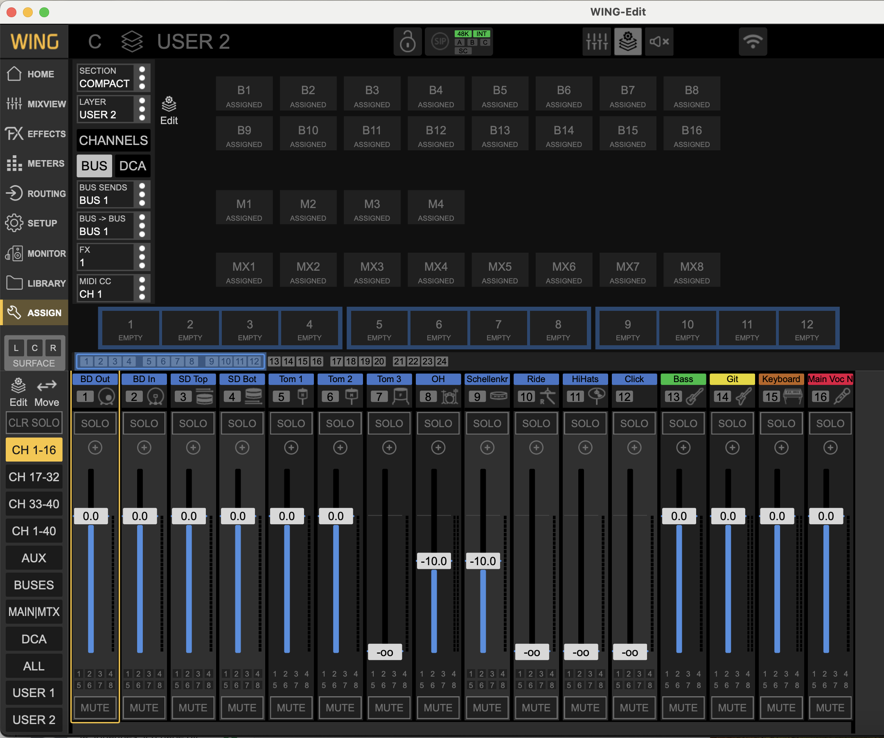This screenshot has height=738, width=884.
Task: Click the OH drum kit icon
Action: (450, 396)
